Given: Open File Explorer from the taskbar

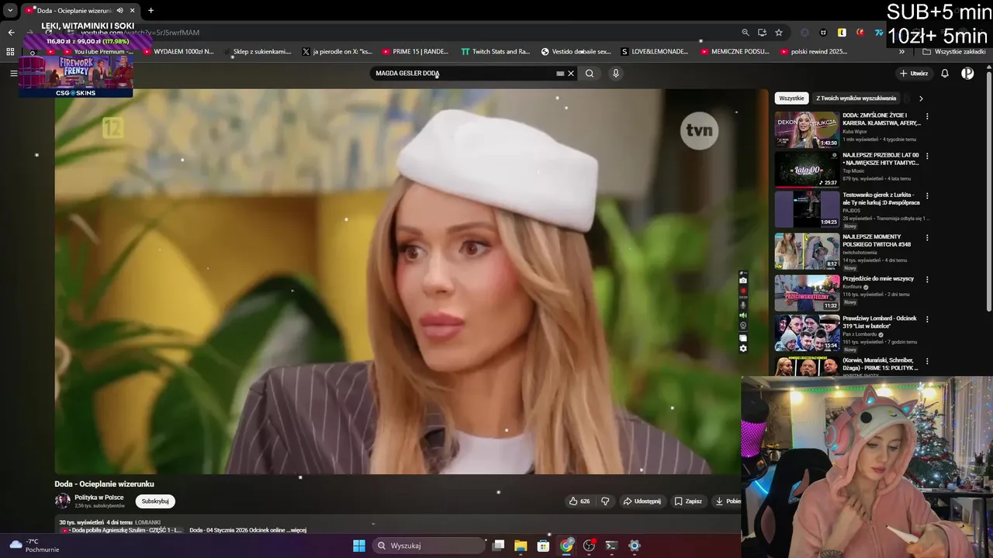Looking at the screenshot, I should point(521,546).
